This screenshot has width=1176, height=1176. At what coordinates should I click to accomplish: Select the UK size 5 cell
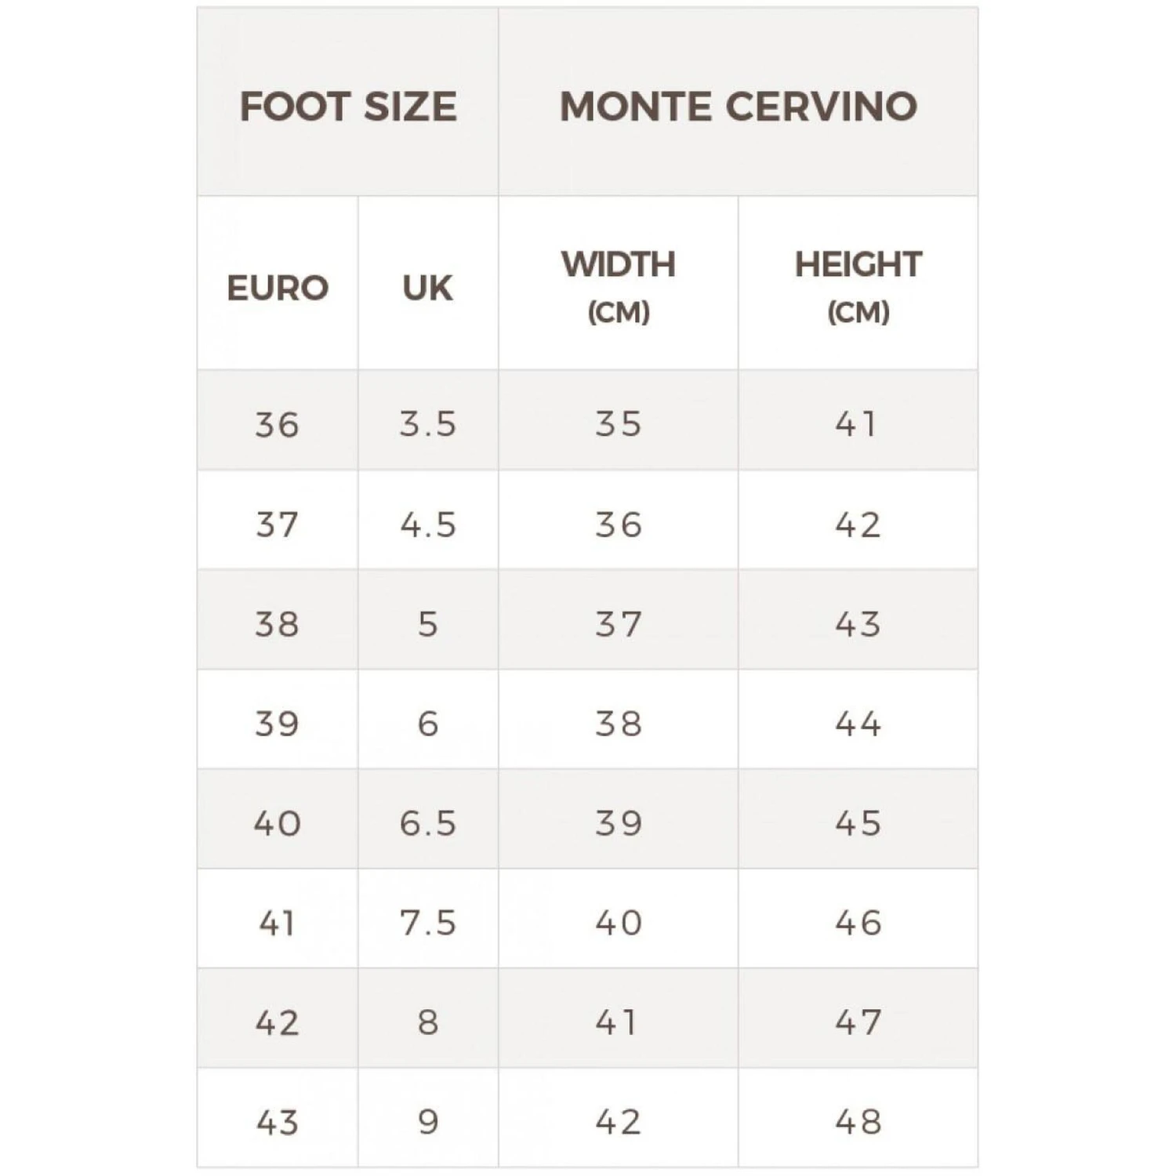click(427, 624)
